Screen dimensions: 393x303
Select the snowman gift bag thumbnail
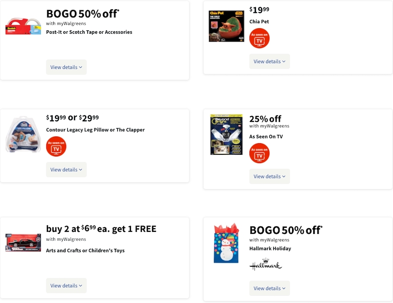pos(226,243)
